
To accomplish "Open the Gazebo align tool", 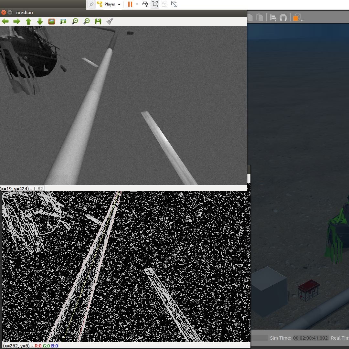I will (x=273, y=17).
